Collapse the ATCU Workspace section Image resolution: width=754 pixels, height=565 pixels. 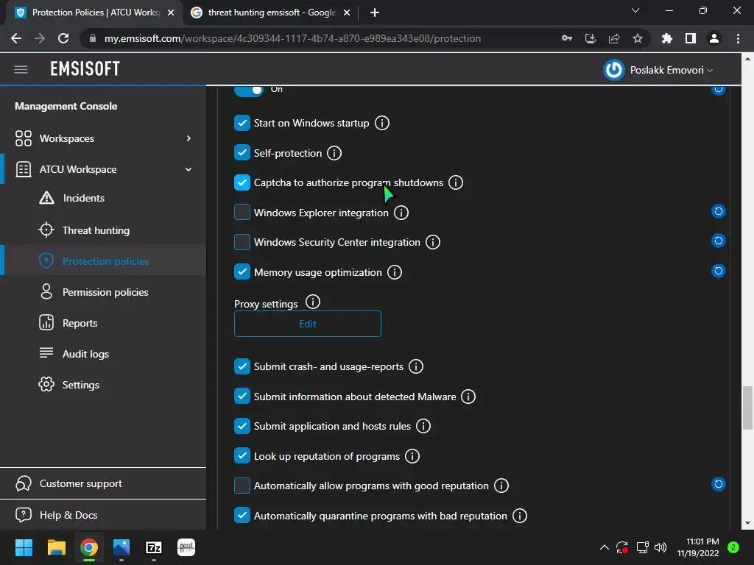[x=188, y=170]
